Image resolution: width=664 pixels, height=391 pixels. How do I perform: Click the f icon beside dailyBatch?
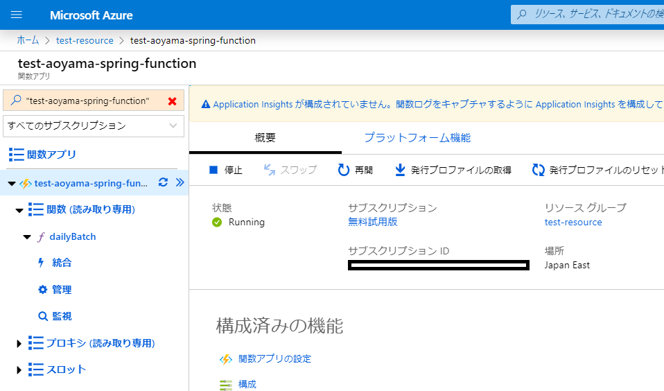click(x=41, y=237)
